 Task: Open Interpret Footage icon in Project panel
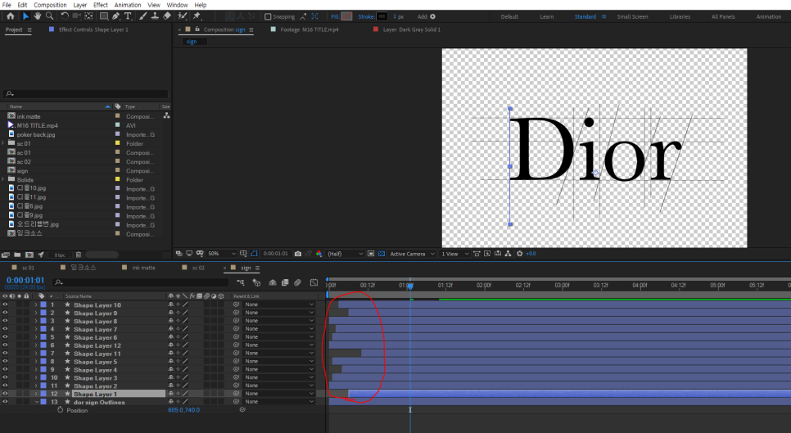pos(6,255)
